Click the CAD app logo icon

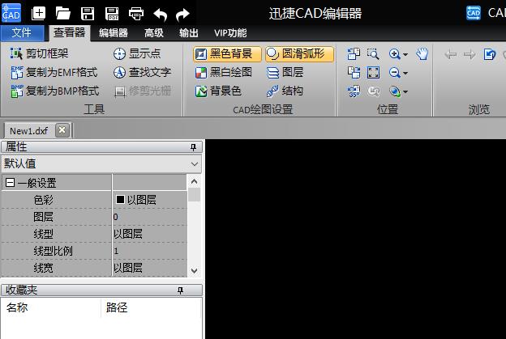[11, 13]
